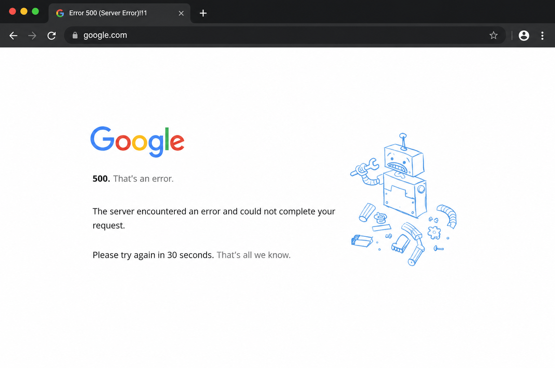Screen dimensions: 555x368
Task: Go back with the back arrow
Action: [x=13, y=35]
